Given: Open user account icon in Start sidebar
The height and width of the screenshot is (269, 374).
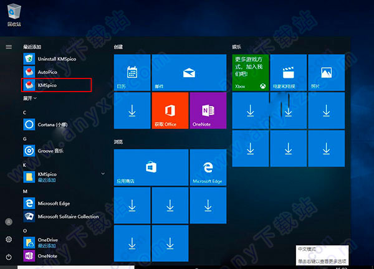Looking at the screenshot, I should coord(9,222).
